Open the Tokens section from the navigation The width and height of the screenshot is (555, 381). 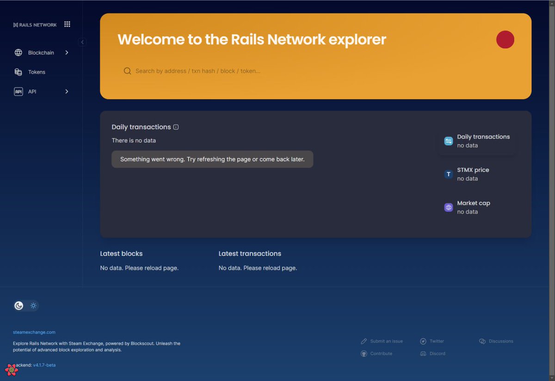pyautogui.click(x=36, y=72)
